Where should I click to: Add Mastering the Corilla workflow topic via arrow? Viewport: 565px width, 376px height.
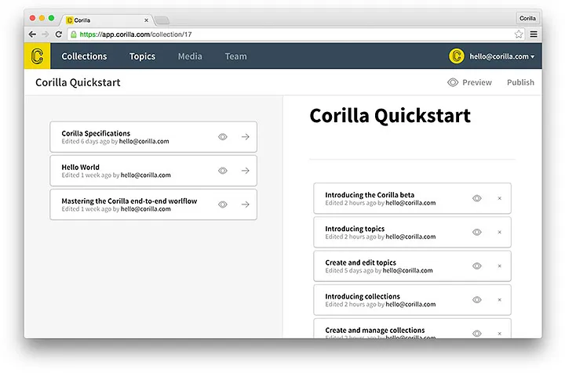click(x=246, y=204)
